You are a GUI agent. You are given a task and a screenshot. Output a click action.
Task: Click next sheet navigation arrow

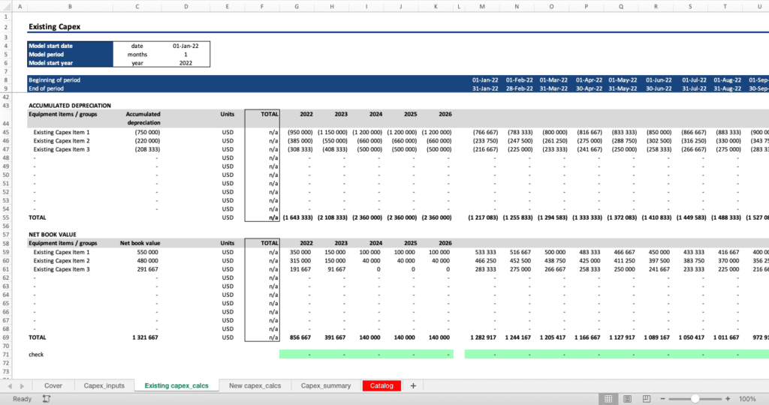coord(21,385)
